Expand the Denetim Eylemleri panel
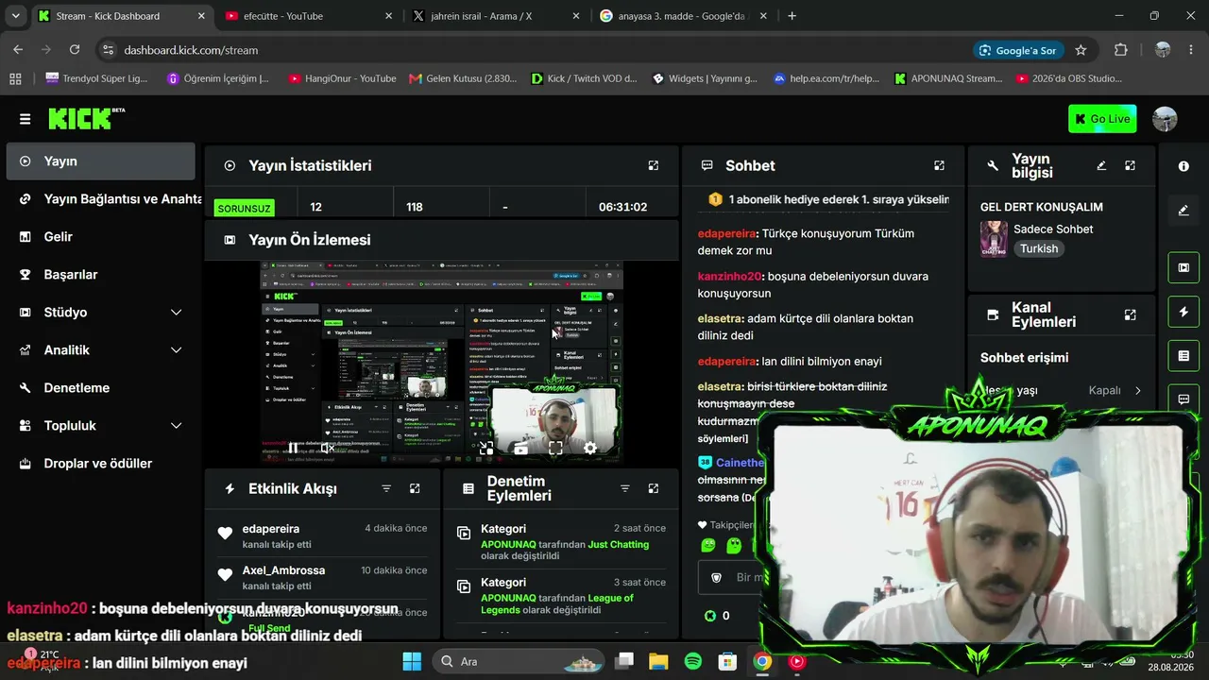 tap(653, 488)
